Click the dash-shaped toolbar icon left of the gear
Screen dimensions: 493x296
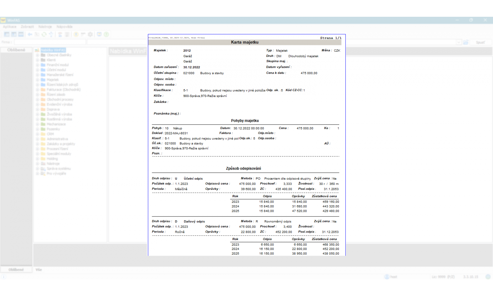pyautogui.click(x=83, y=34)
